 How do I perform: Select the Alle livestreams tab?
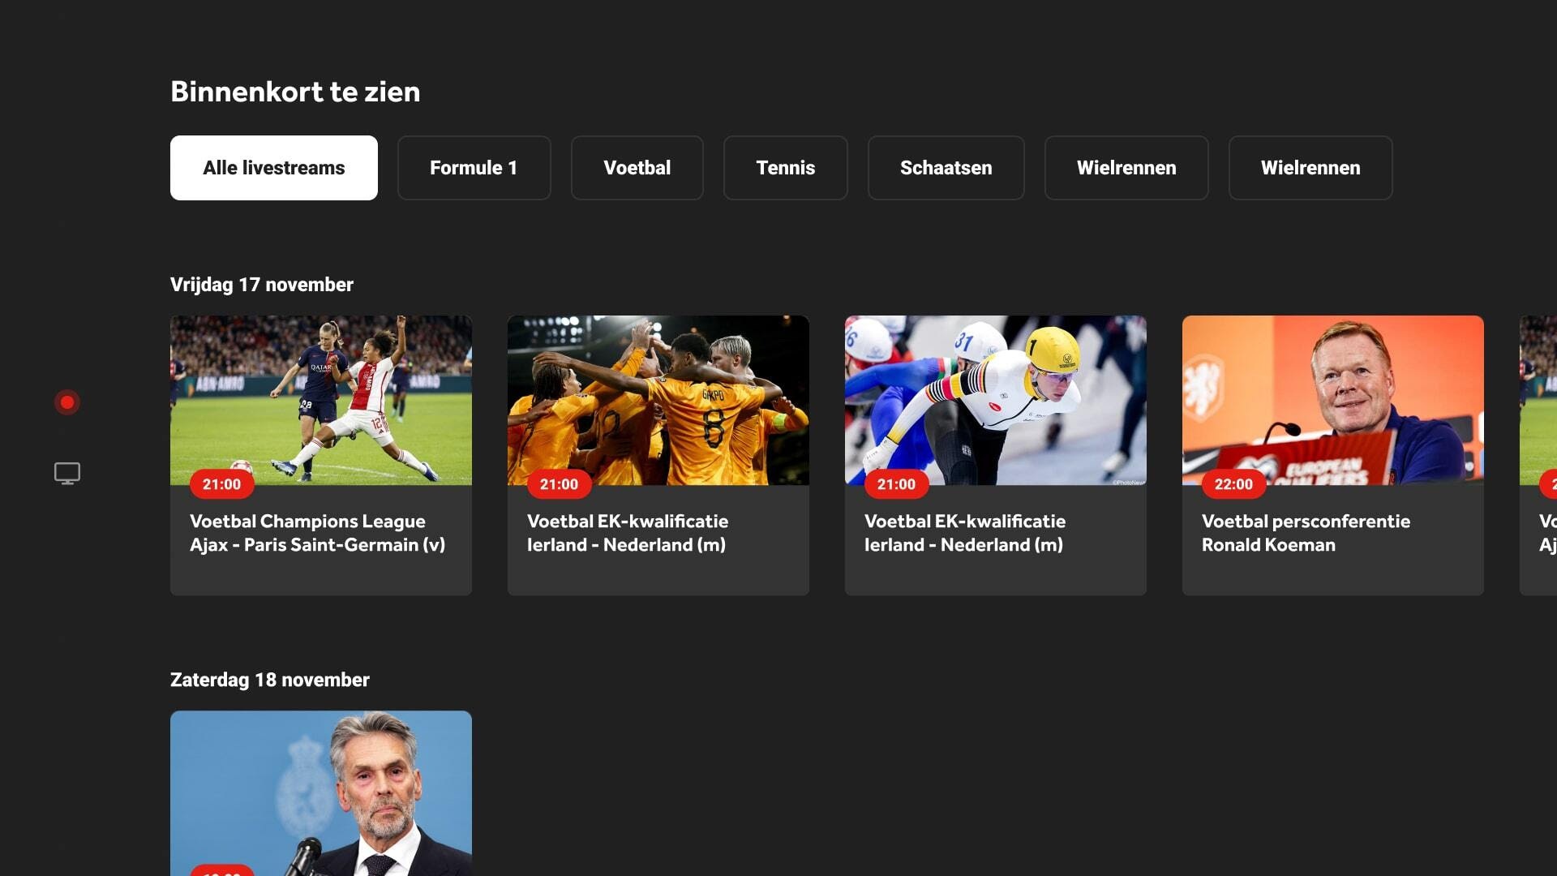pos(273,168)
